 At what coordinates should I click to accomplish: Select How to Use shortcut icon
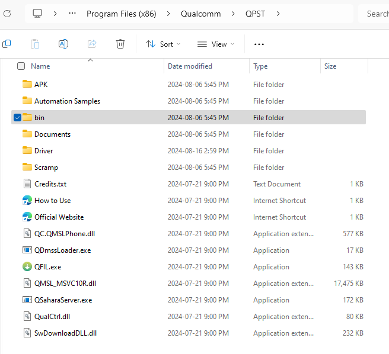[x=27, y=201]
